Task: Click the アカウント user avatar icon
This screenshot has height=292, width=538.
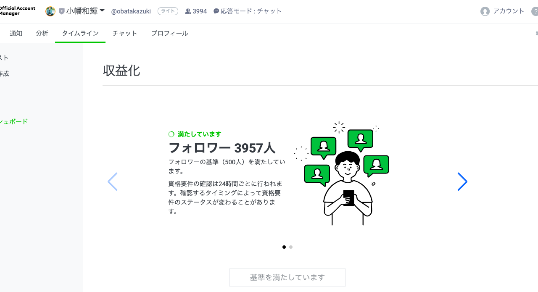Action: (485, 11)
